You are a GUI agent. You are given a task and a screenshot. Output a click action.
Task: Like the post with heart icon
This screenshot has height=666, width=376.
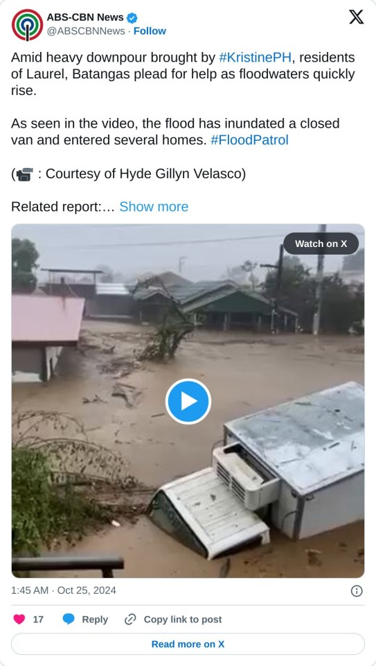[x=19, y=620]
